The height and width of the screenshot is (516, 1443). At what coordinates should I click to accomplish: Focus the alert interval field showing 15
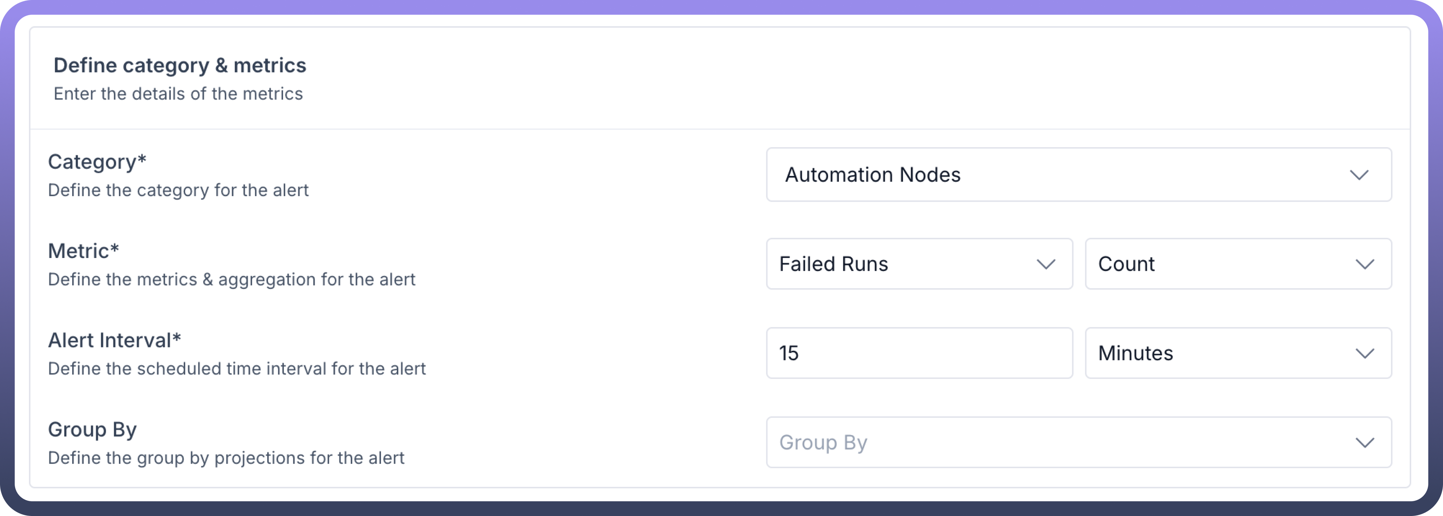tap(919, 353)
